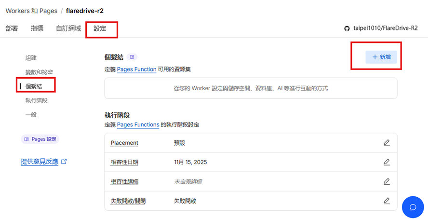Viewport: 428px width, 219px height.
Task: Select 組建 in the settings sidebar
Action: click(x=31, y=58)
